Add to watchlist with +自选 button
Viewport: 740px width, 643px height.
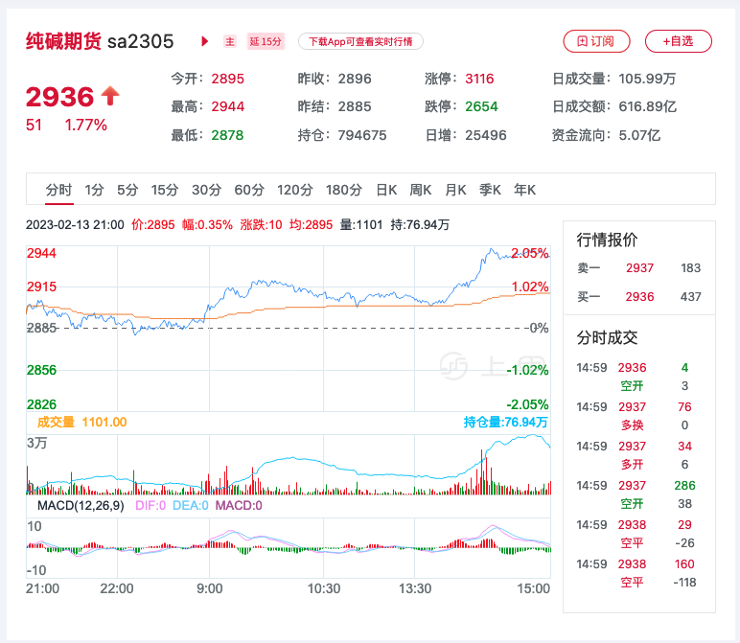(679, 41)
